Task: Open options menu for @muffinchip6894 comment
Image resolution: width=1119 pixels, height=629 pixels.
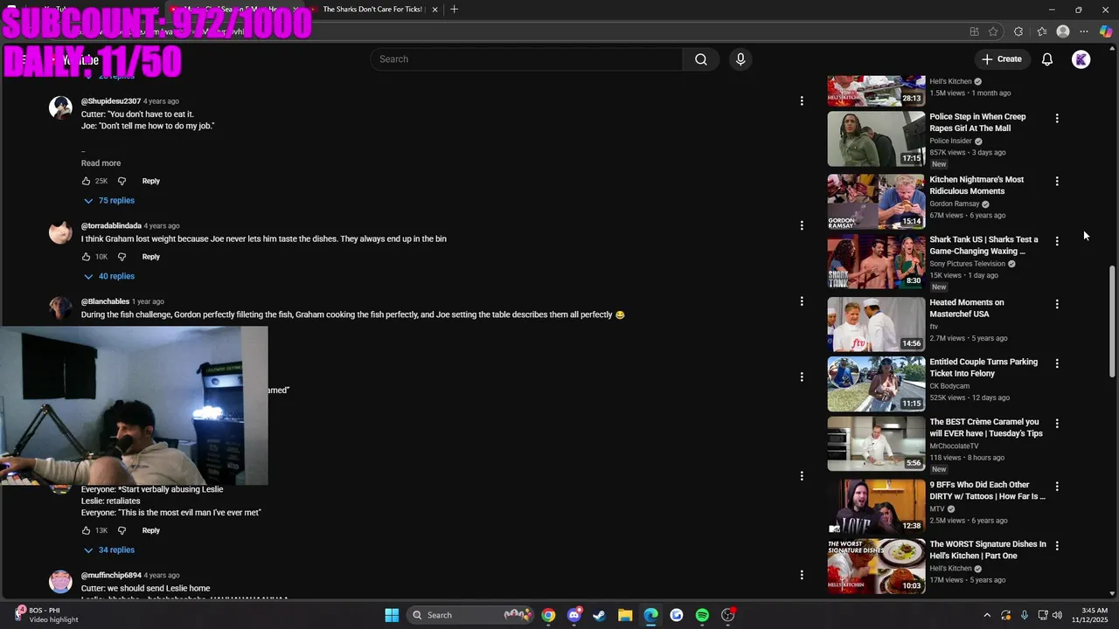Action: click(802, 575)
